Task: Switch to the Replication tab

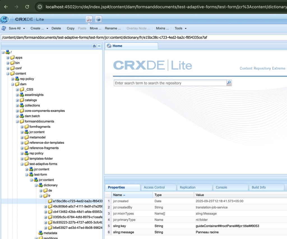Action: click(x=188, y=187)
